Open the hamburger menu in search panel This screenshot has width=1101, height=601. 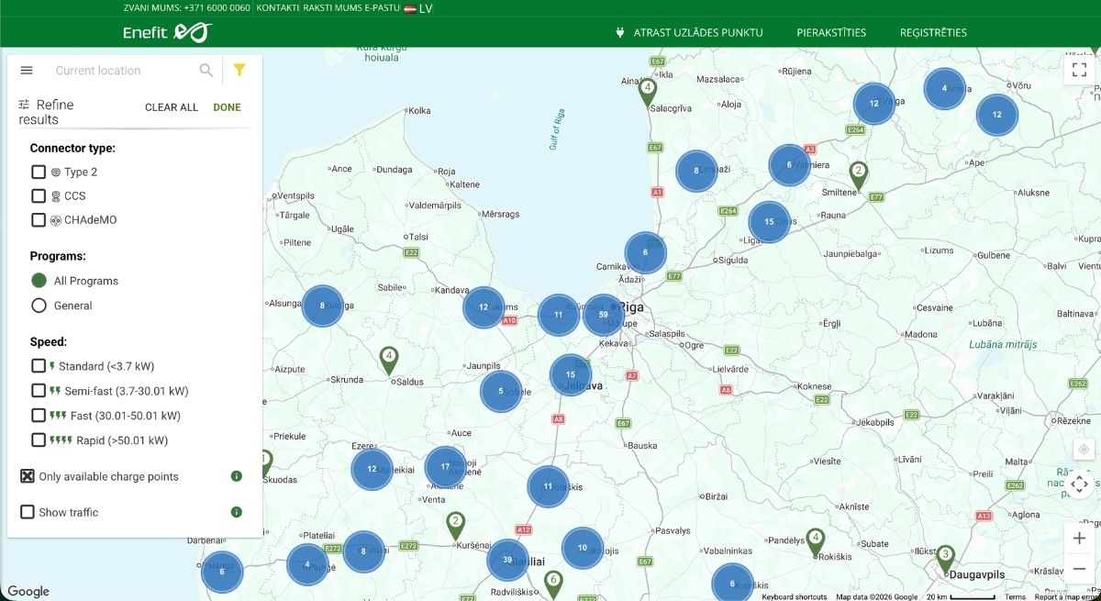(27, 71)
